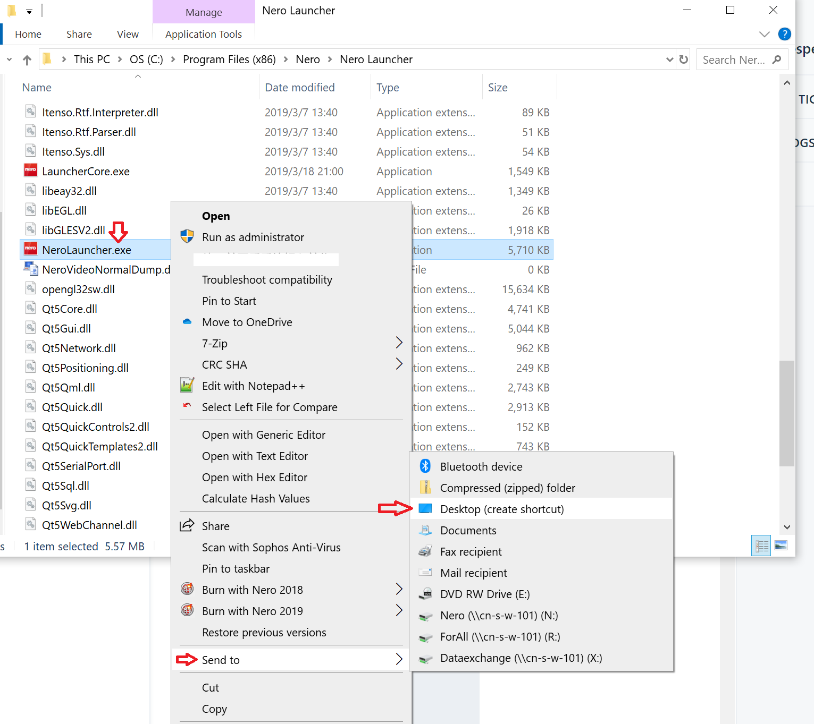Choose Calculate Hash Values
Screen dimensions: 814x724
(x=256, y=499)
